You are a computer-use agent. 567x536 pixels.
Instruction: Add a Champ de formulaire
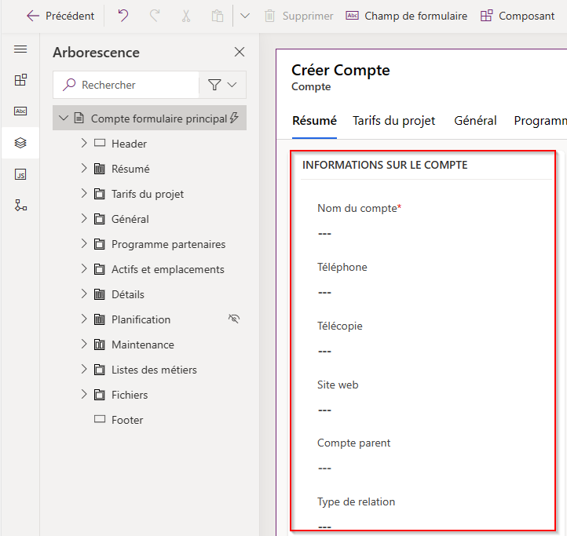pos(407,16)
